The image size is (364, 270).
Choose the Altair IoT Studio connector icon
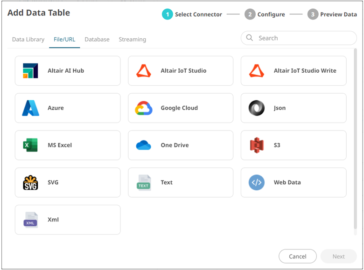[144, 71]
